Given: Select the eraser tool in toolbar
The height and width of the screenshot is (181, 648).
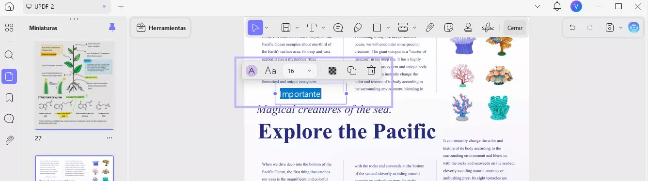Looking at the screenshot, I should click(358, 28).
